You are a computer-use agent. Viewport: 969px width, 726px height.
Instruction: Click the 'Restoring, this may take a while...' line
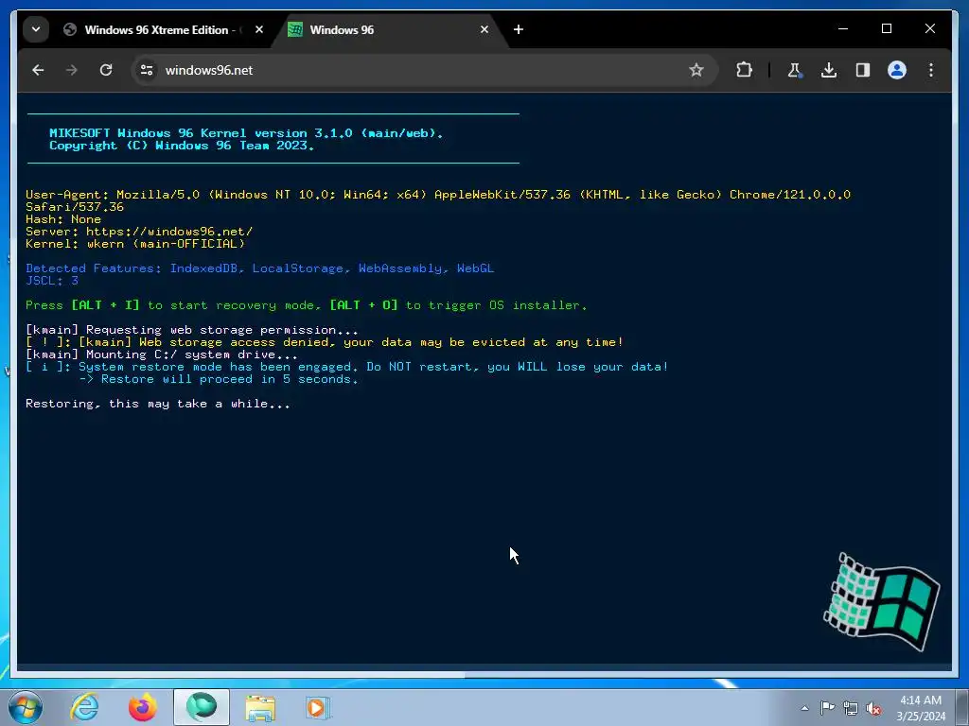[x=158, y=404]
